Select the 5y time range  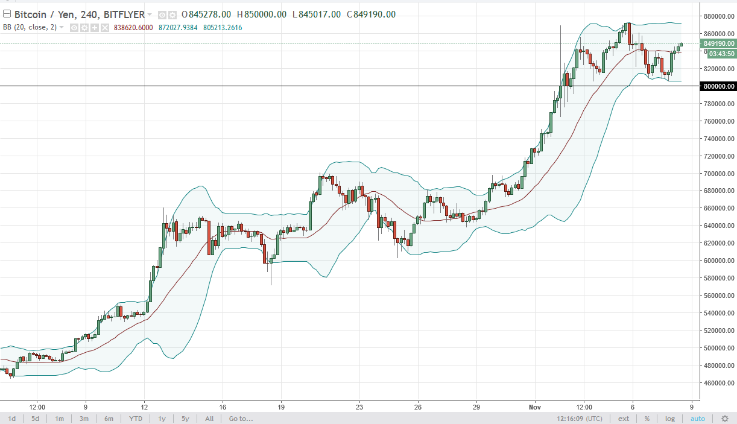click(x=185, y=419)
